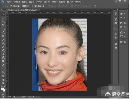132x99 pixels.
Task: Choose the Hand tool
Action: click(3, 80)
